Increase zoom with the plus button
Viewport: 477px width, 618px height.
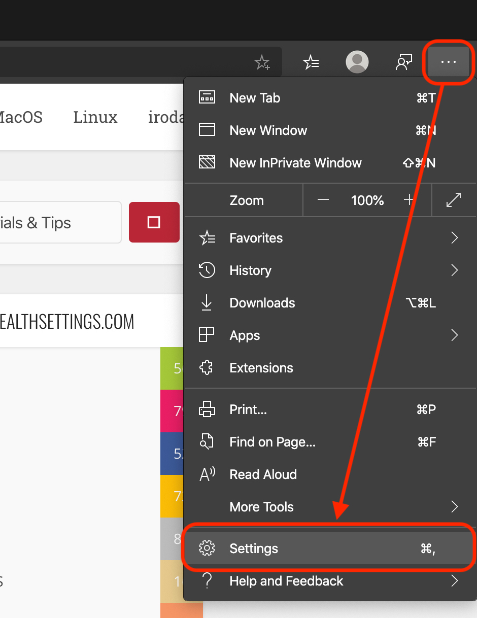[408, 200]
